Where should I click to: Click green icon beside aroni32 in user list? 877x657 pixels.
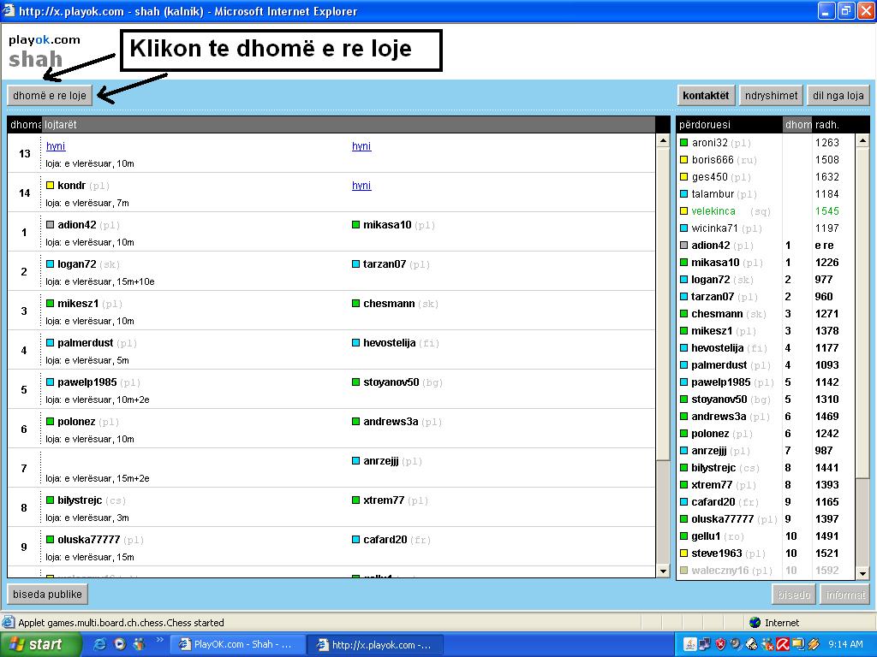tap(683, 143)
